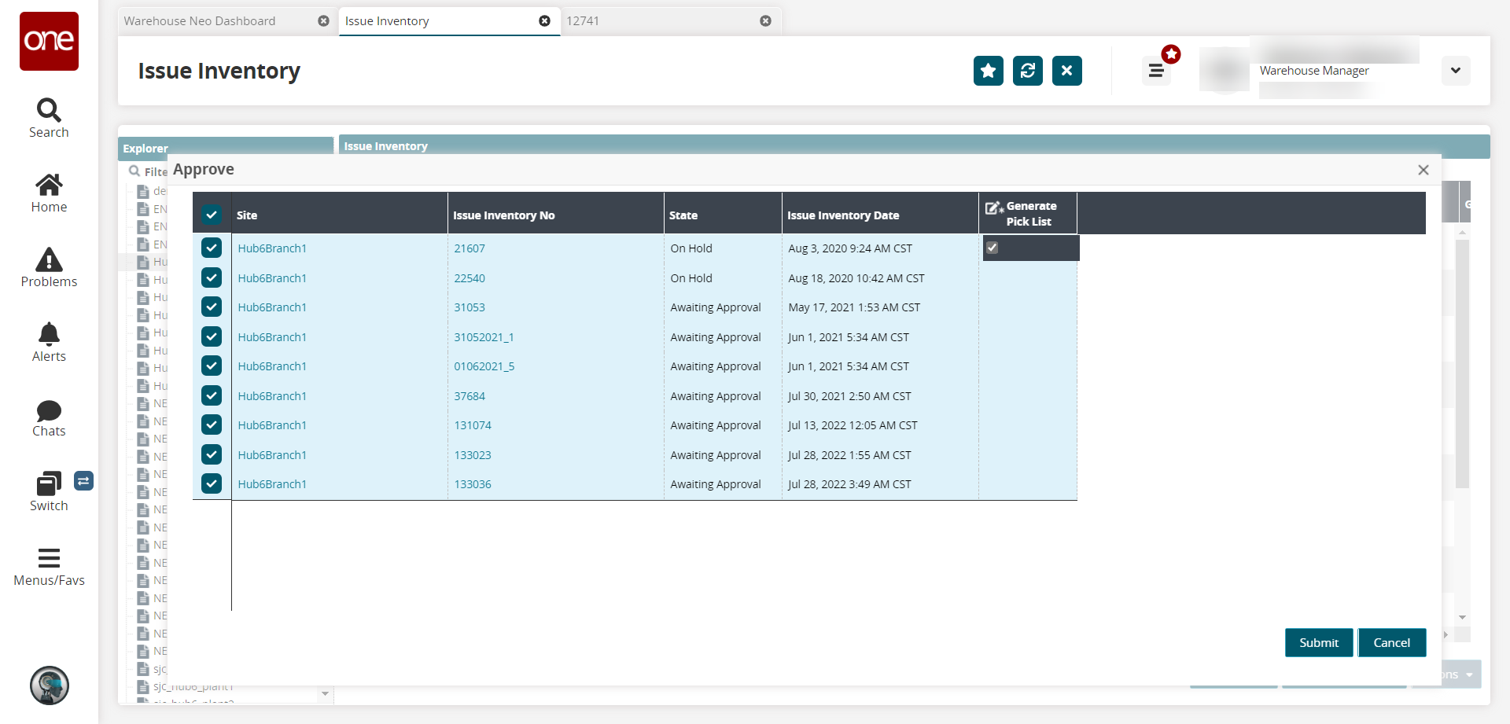Screen dimensions: 1510x724
Task: Expand the user profile dropdown arrow
Action: (1456, 71)
